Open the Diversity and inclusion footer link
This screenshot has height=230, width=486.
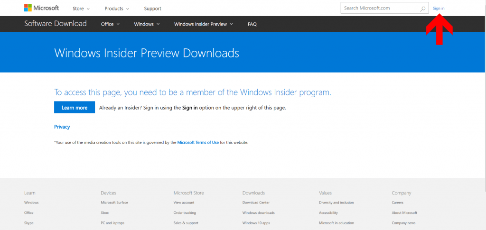336,203
